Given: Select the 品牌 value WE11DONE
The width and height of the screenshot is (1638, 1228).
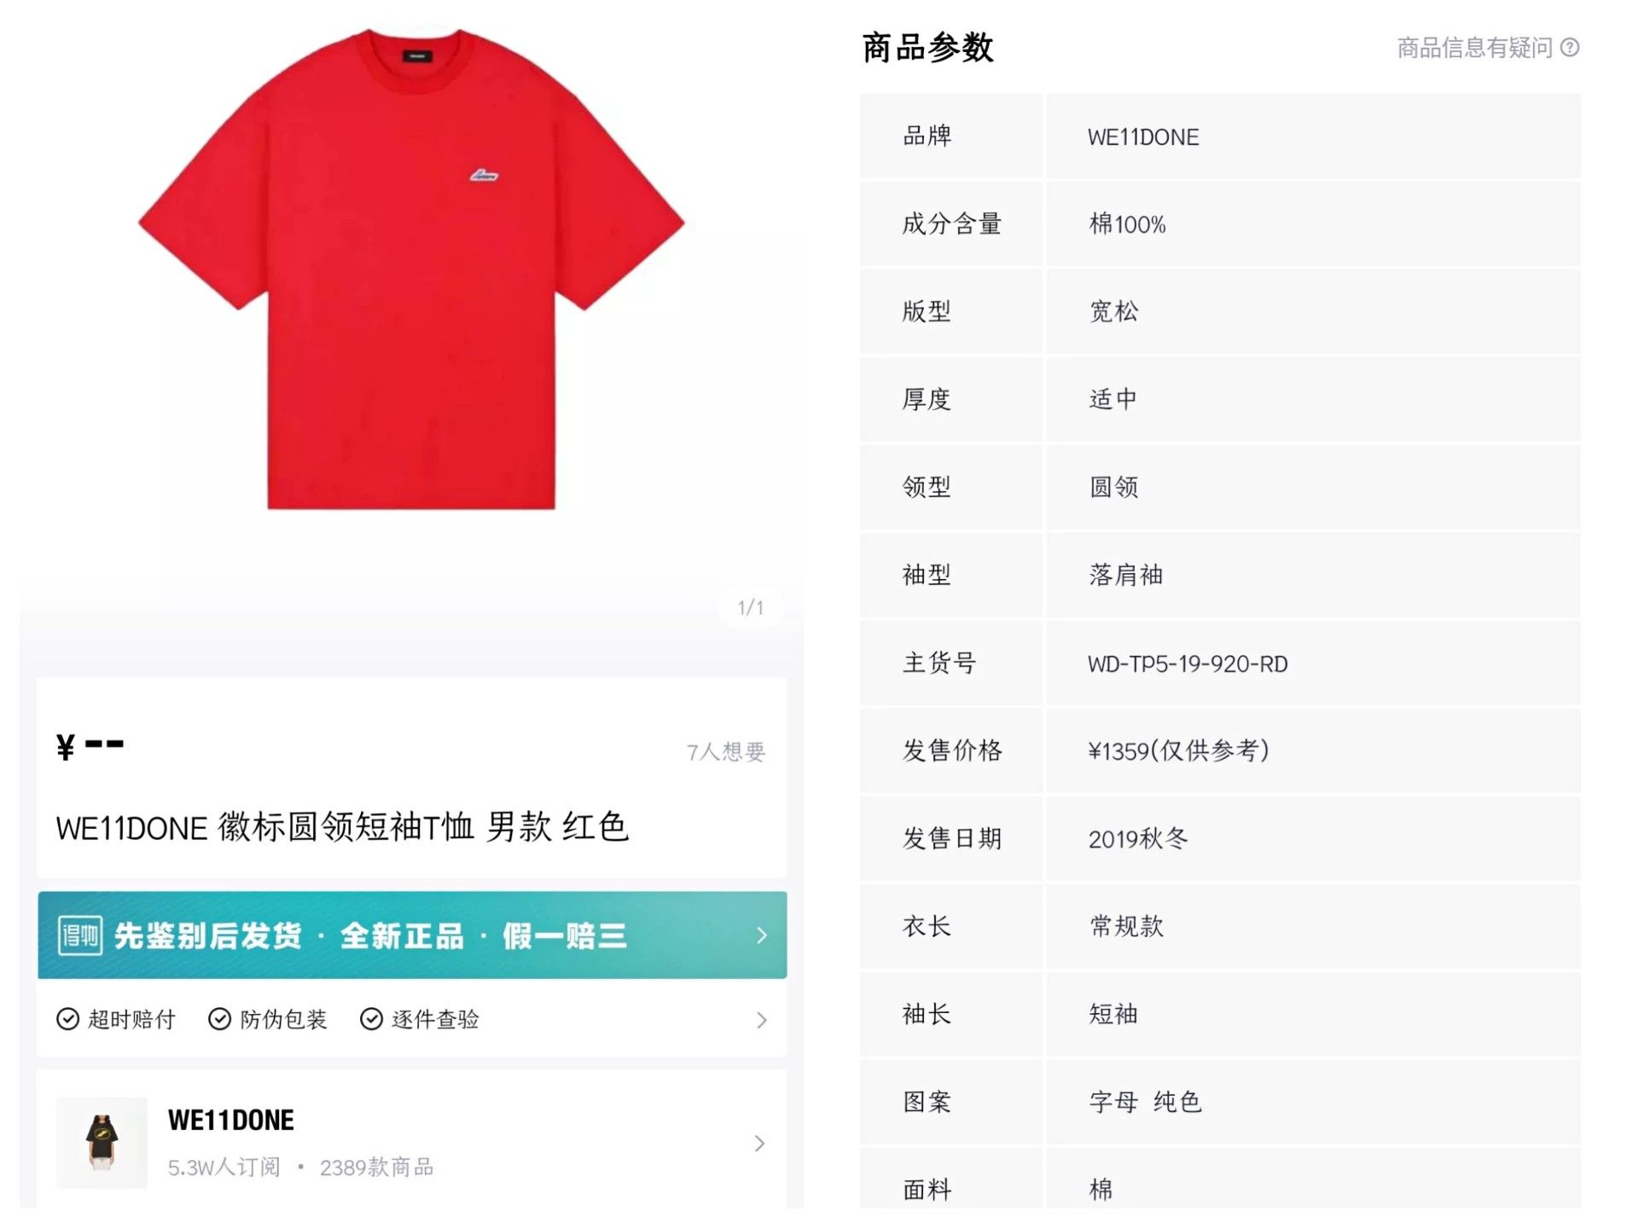Looking at the screenshot, I should pyautogui.click(x=1143, y=137).
